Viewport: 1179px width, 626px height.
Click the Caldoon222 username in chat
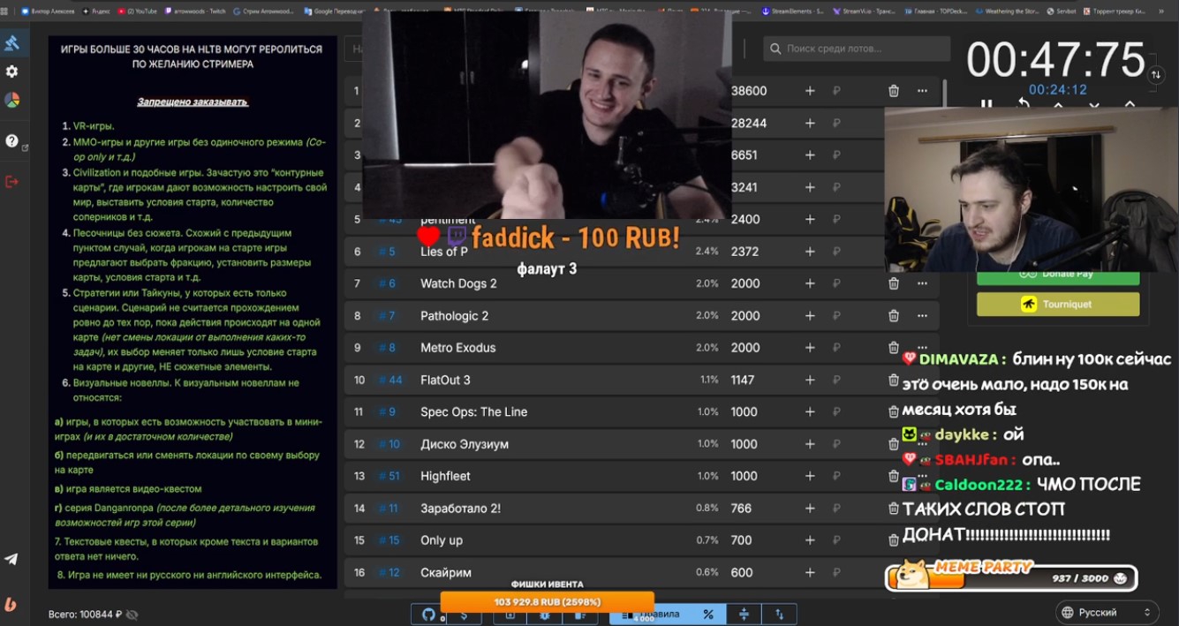coord(980,485)
